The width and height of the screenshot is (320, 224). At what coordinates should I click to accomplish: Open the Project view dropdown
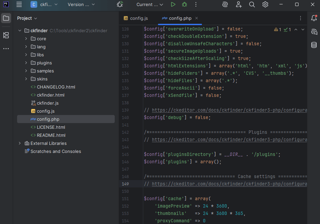[x=27, y=18]
